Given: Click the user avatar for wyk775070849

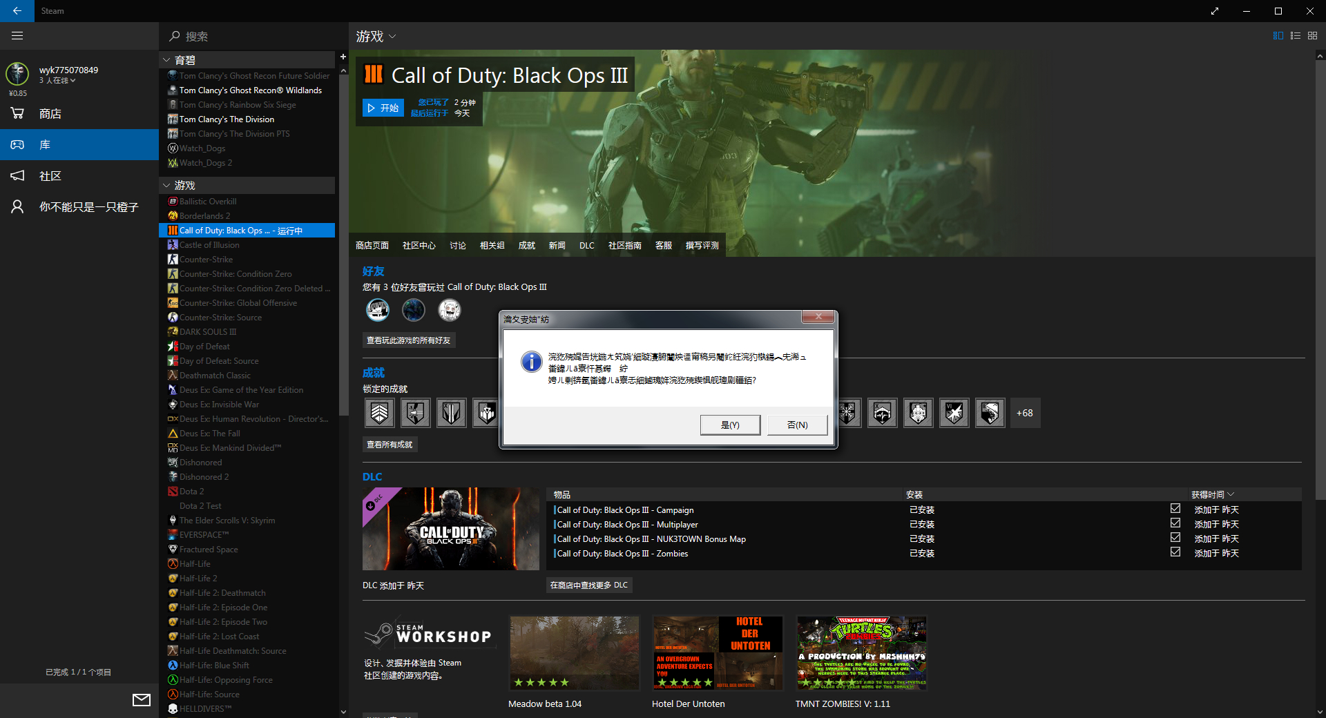Looking at the screenshot, I should tap(17, 74).
